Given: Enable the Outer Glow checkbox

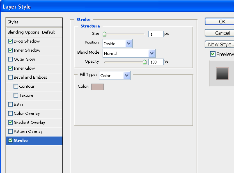Looking at the screenshot, I should point(10,59).
